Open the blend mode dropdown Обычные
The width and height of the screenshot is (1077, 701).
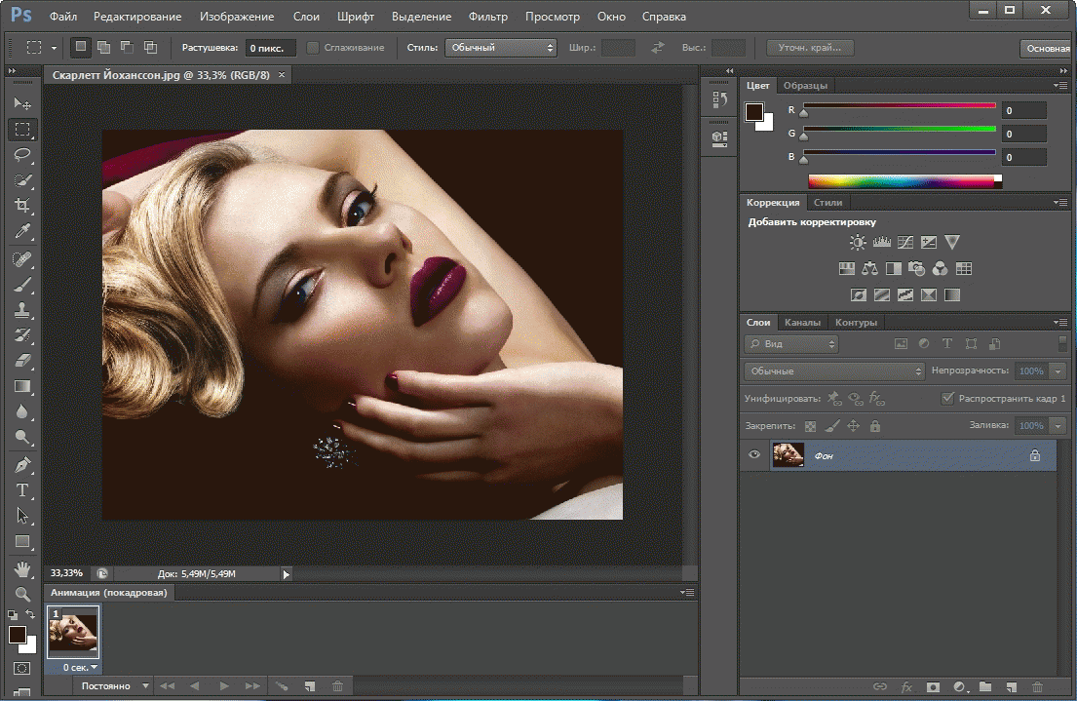[834, 371]
